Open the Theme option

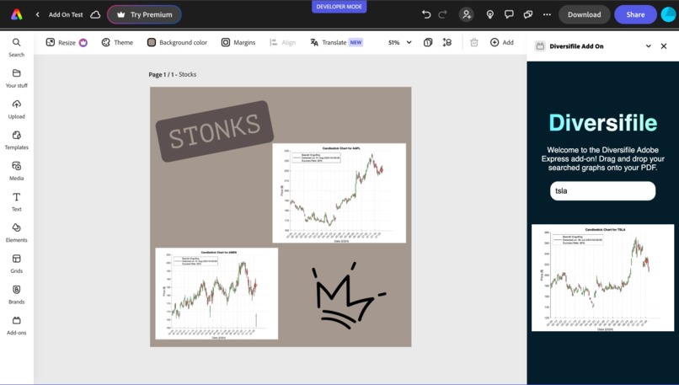(117, 42)
